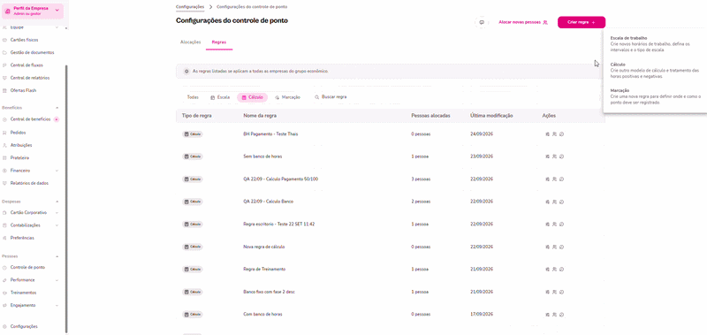Select the Cálculo filter chip
The height and width of the screenshot is (335, 707).
(x=252, y=97)
